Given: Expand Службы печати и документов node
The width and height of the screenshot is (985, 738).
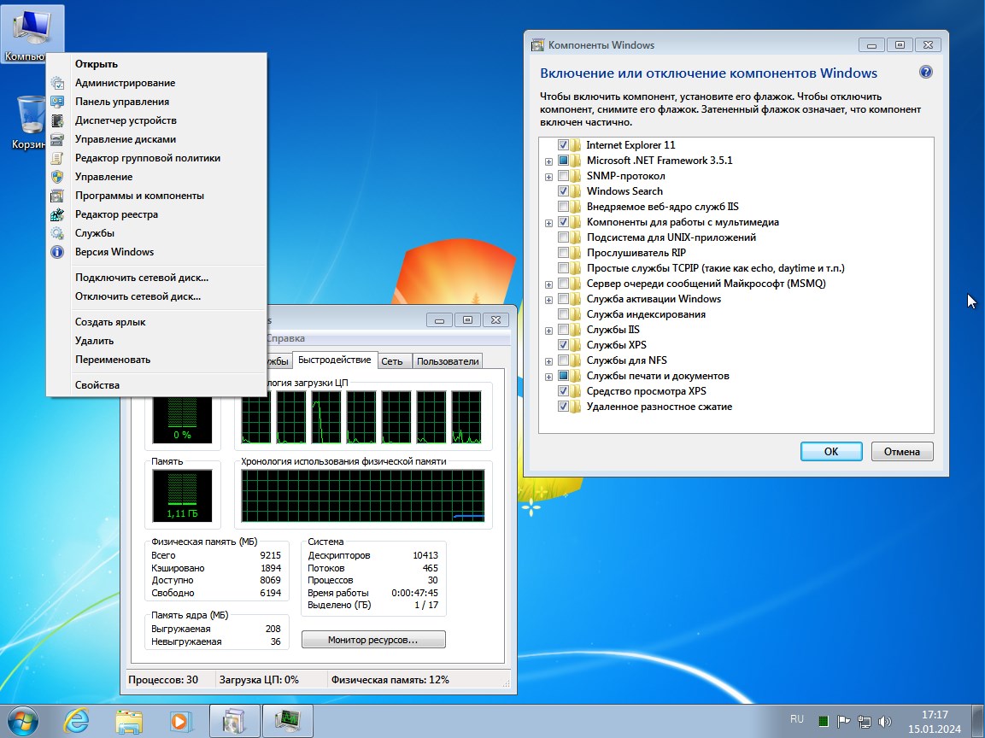Looking at the screenshot, I should 548,376.
